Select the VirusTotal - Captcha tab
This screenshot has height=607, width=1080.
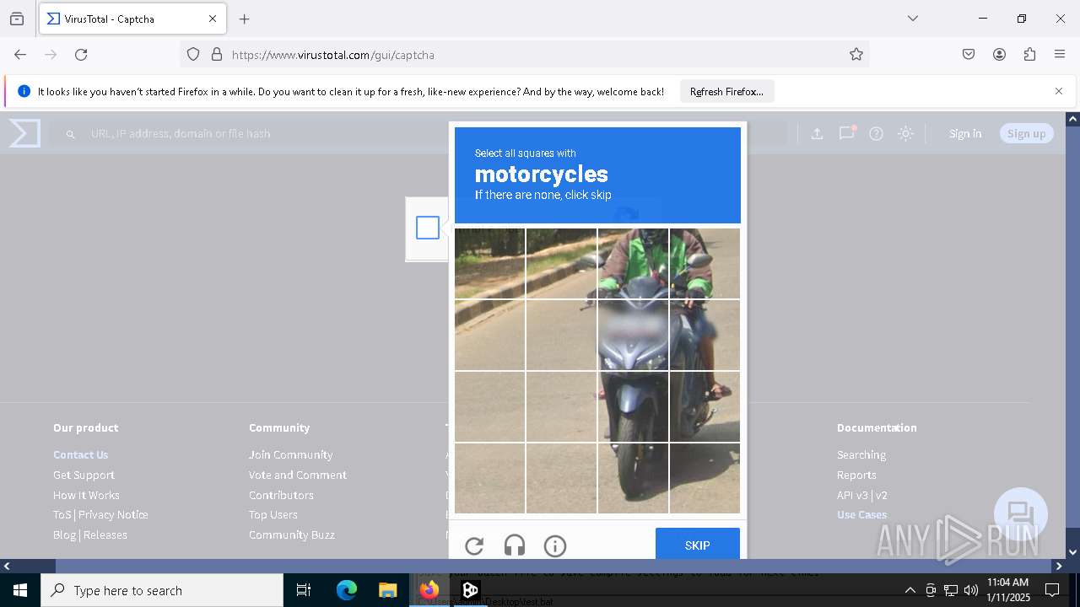point(132,19)
